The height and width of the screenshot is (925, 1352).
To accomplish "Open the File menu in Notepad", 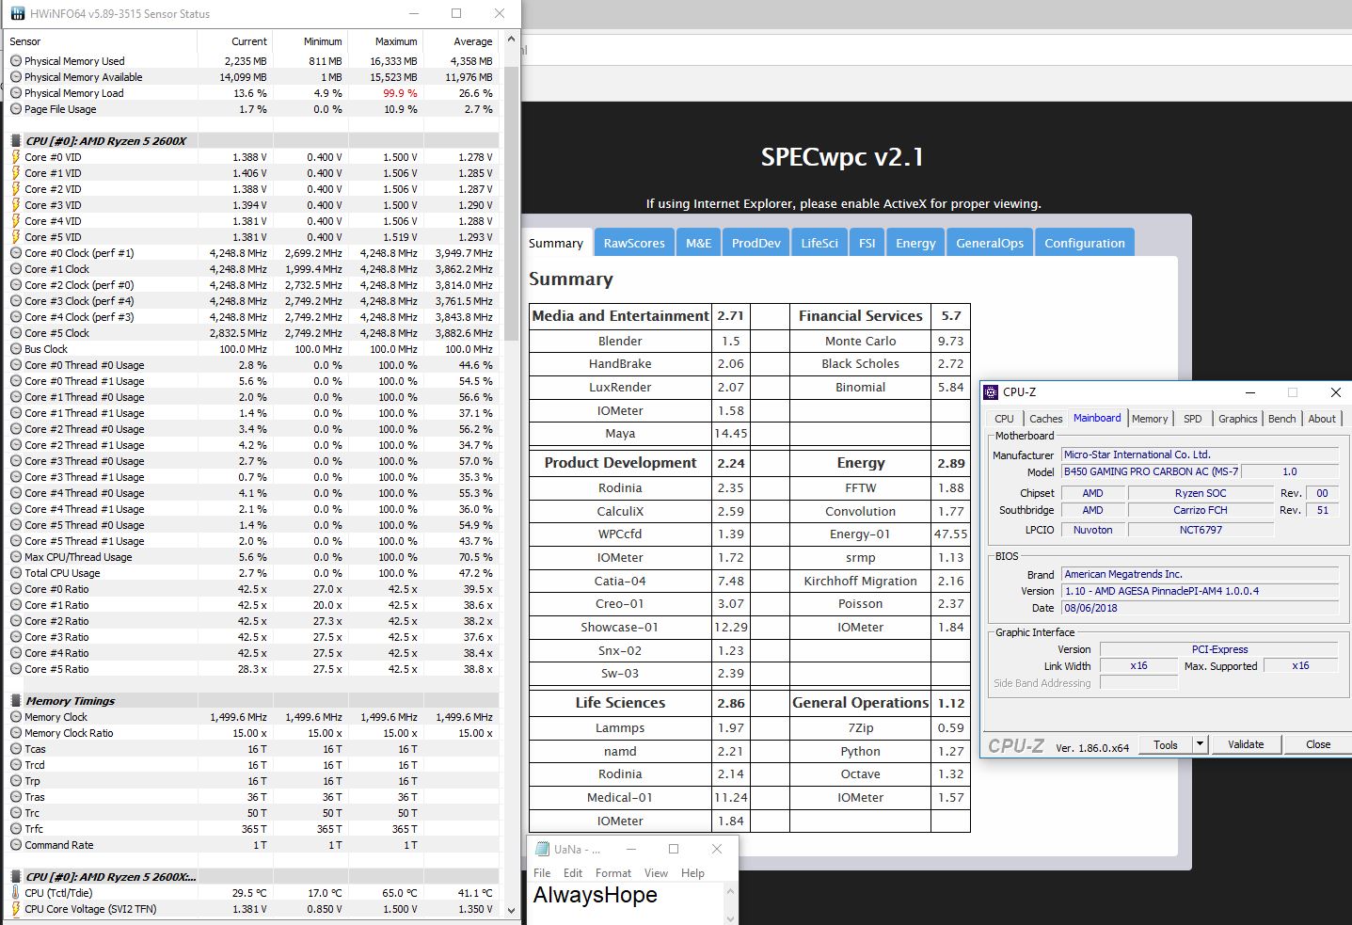I will click(x=542, y=873).
